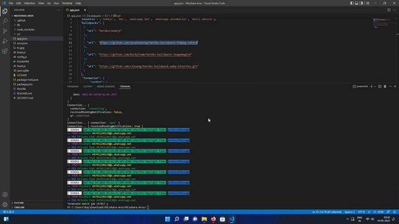399x224 pixels.
Task: Toggle the Primary Side Bar layout icon
Action: click(x=352, y=3)
